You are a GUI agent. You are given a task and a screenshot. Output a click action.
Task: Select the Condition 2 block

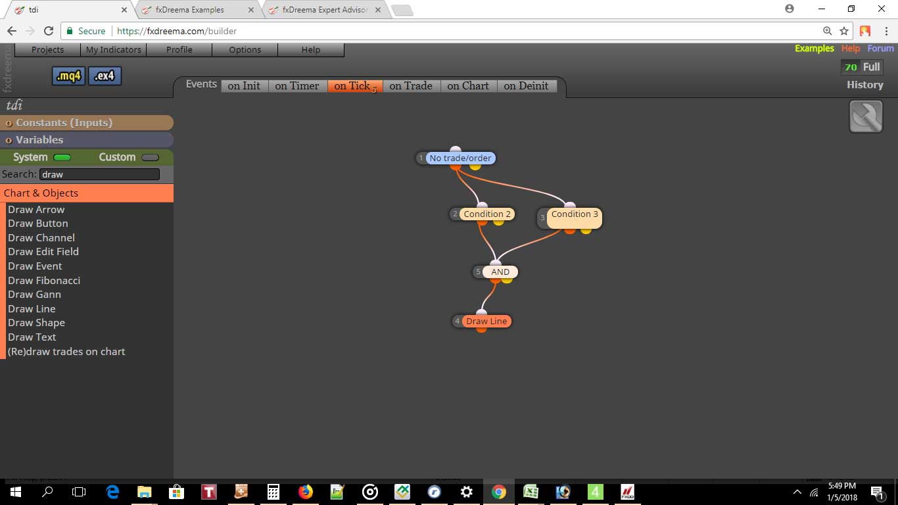(487, 214)
